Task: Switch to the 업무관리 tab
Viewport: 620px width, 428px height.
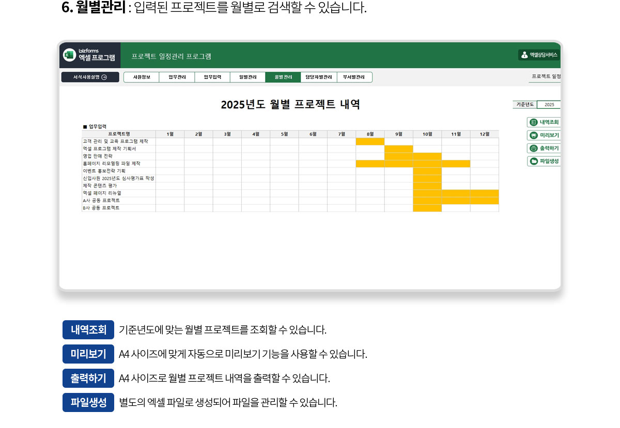Action: click(x=177, y=77)
